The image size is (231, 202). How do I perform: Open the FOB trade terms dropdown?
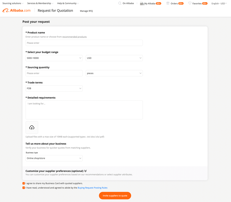pyautogui.click(x=54, y=88)
